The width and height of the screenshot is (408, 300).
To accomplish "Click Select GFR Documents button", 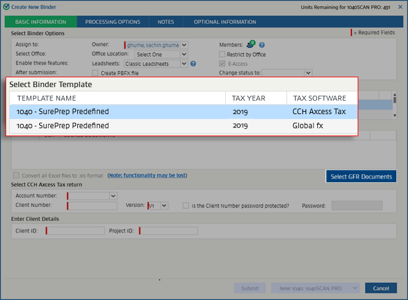I will 361,177.
